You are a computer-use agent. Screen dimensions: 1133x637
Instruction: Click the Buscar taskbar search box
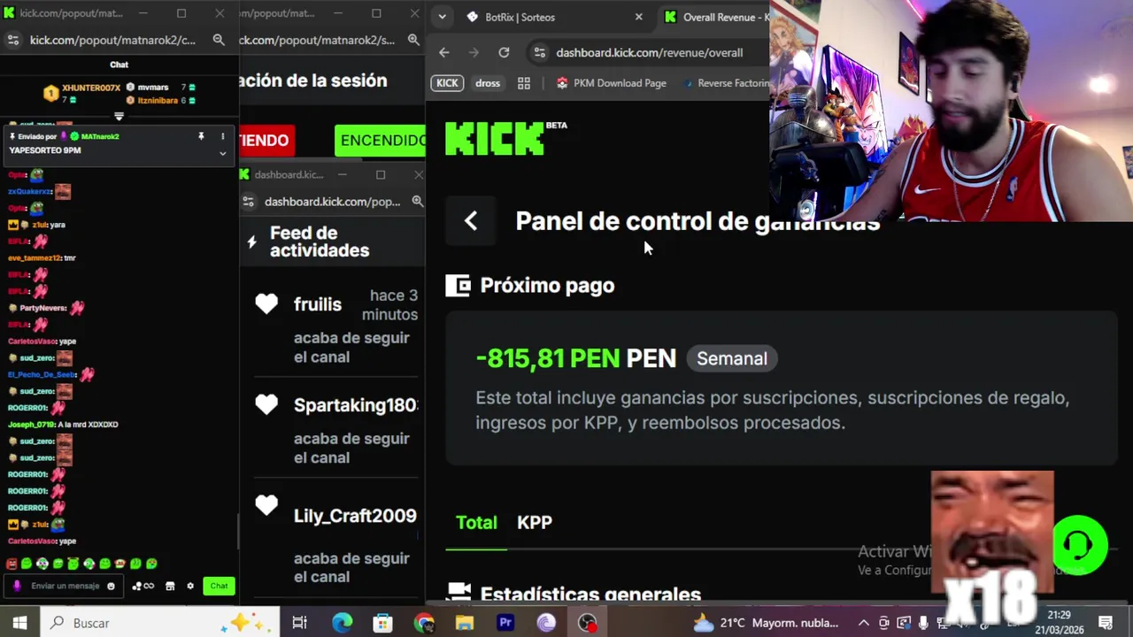tap(159, 623)
